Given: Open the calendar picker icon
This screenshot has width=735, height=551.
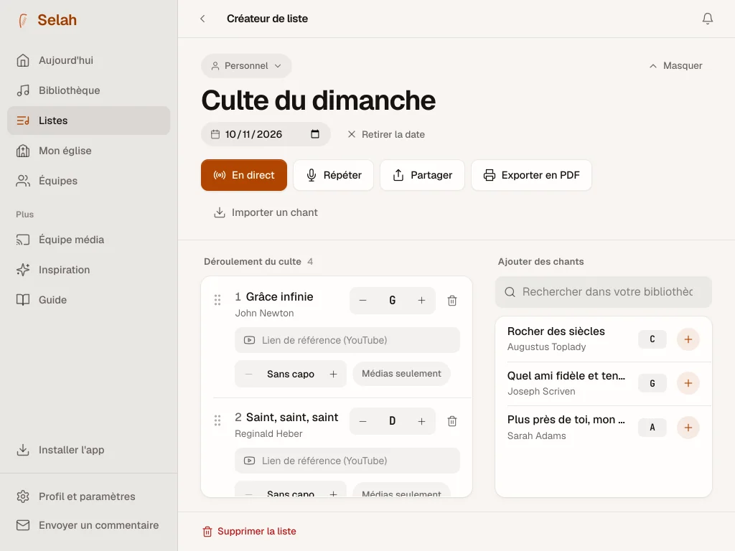Looking at the screenshot, I should 315,134.
